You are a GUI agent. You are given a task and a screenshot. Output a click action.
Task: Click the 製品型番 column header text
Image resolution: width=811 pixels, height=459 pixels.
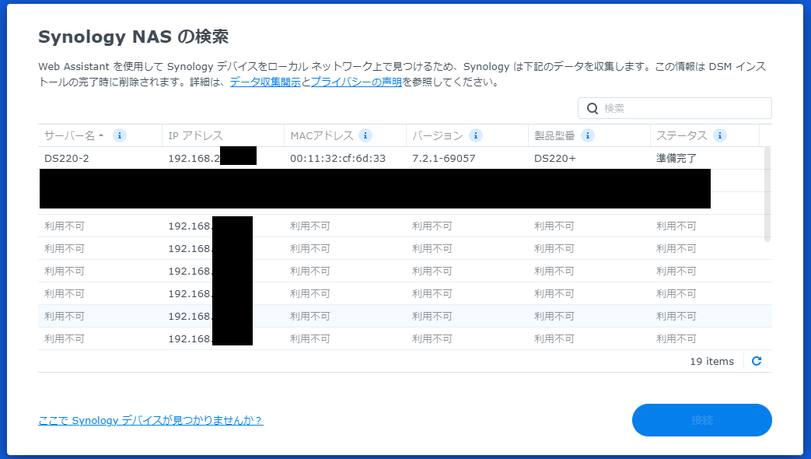554,135
